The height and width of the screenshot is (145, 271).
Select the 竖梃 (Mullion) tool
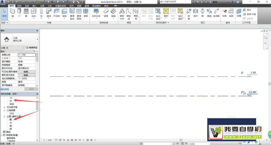[x=86, y=13]
